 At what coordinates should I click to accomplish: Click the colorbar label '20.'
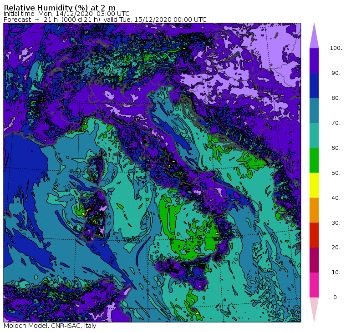(336, 248)
